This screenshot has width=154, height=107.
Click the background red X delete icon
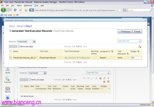(108, 78)
